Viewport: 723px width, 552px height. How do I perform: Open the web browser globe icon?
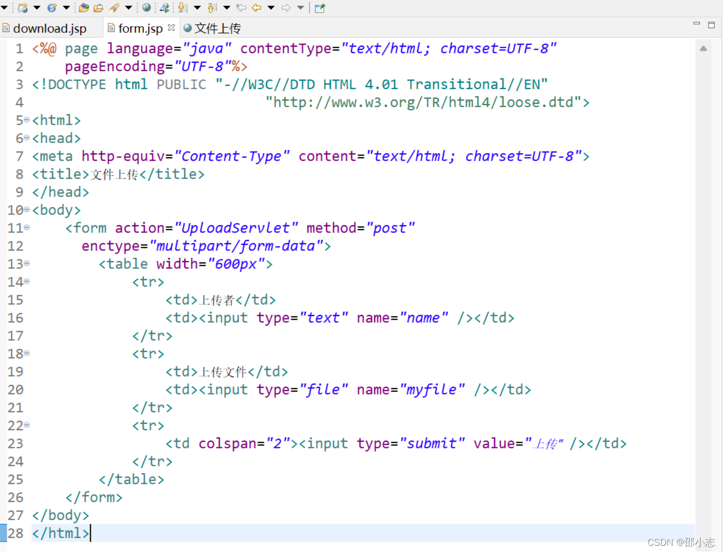147,8
